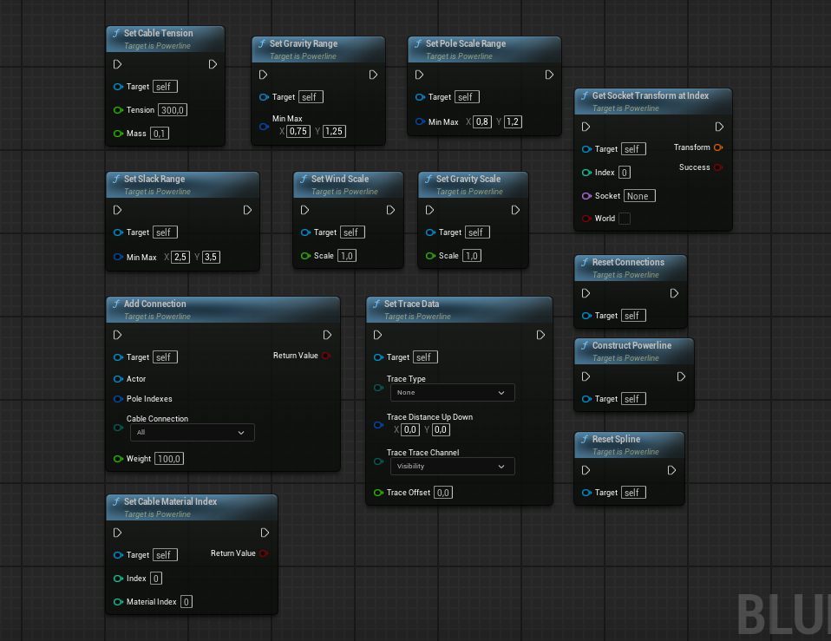The width and height of the screenshot is (831, 641).
Task: Open the Trace Trace Channel Visibility dropdown
Action: [452, 466]
